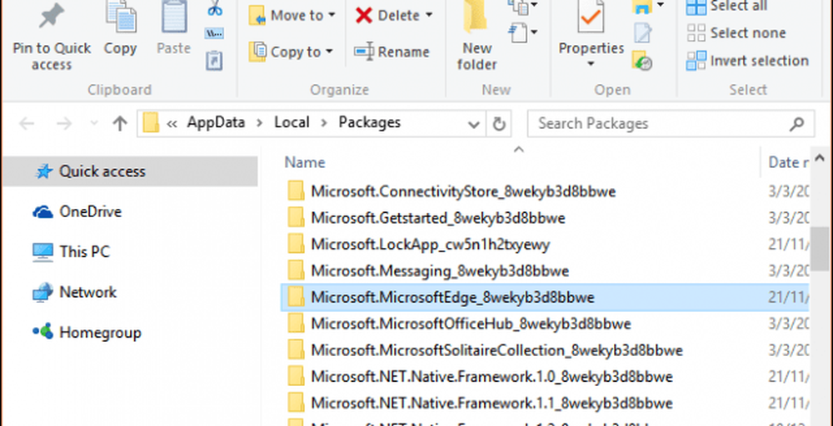Go back with the Back arrow
Image resolution: width=833 pixels, height=426 pixels.
click(27, 124)
